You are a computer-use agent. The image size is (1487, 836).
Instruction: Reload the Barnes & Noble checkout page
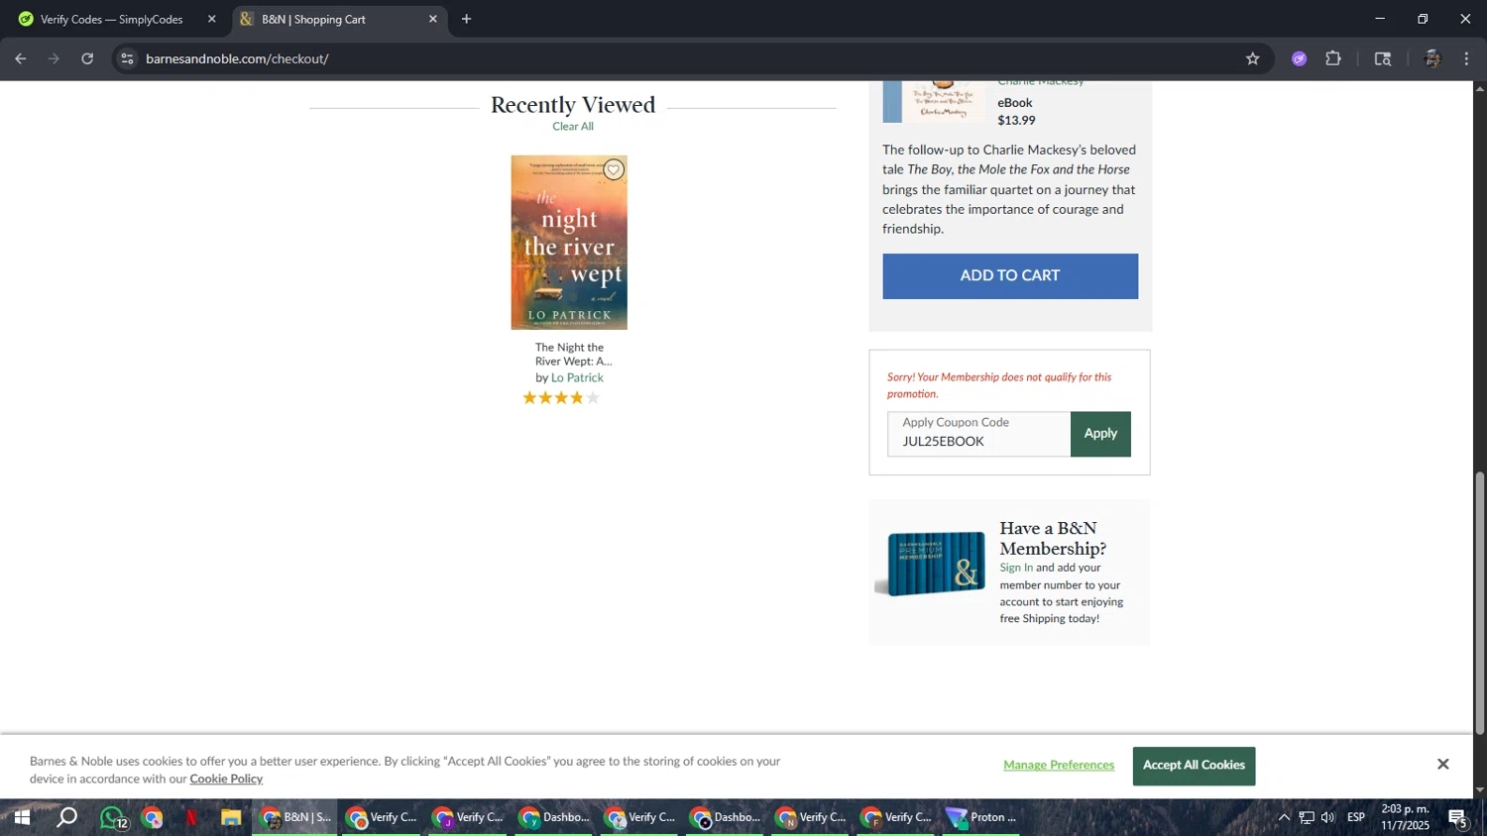click(87, 58)
